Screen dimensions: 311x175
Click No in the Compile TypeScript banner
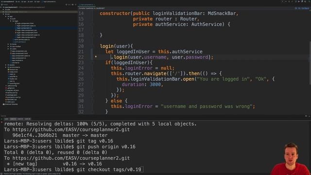[x=299, y=8]
